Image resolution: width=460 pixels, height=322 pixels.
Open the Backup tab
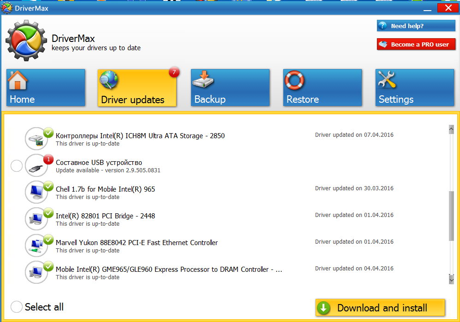(230, 88)
